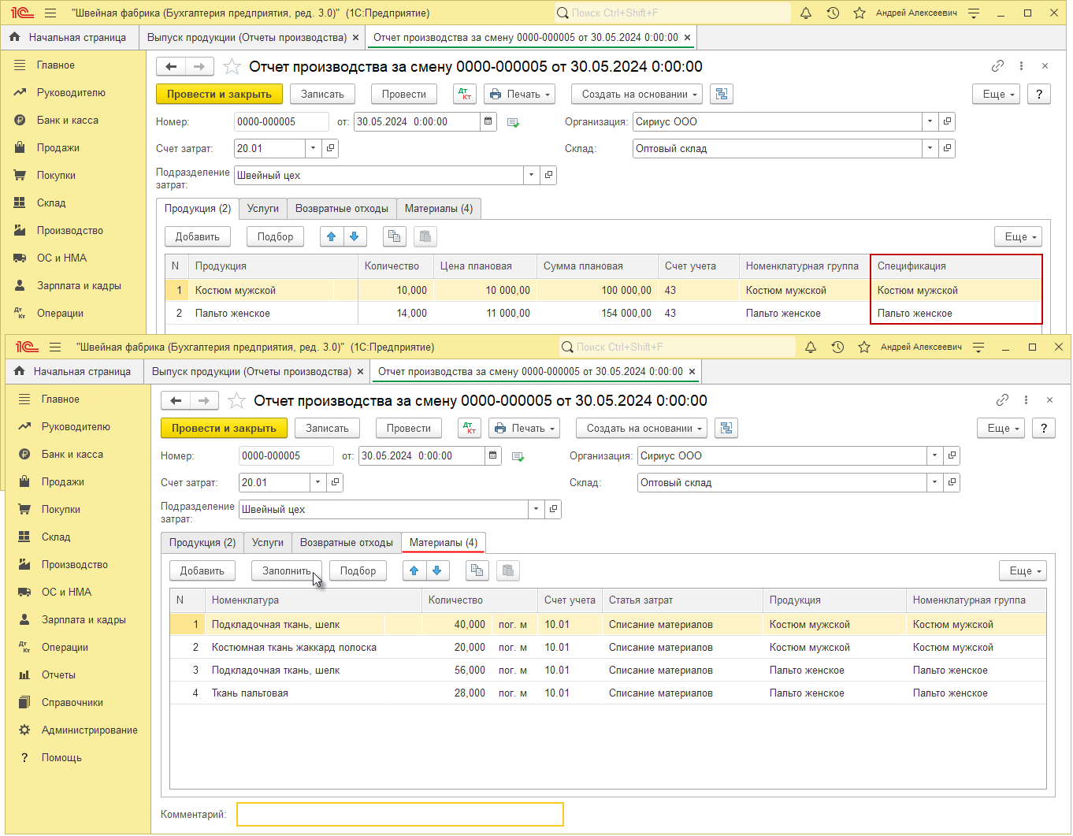Open history icon in lower window title bar
This screenshot has width=1073, height=836.
(837, 347)
